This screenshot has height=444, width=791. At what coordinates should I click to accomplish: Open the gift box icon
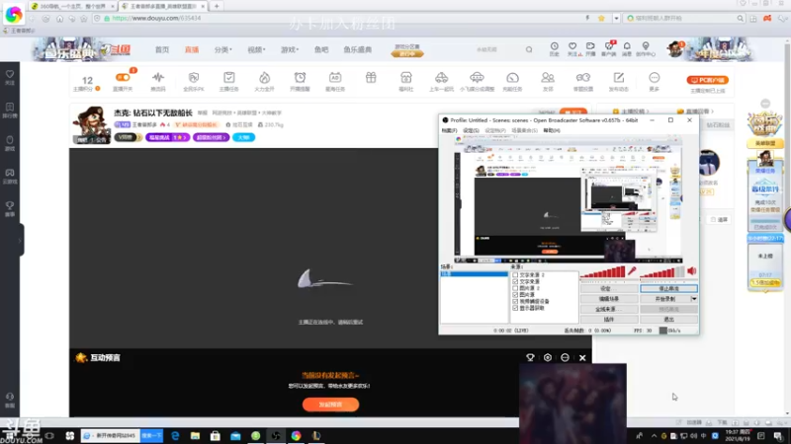pyautogui.click(x=371, y=78)
